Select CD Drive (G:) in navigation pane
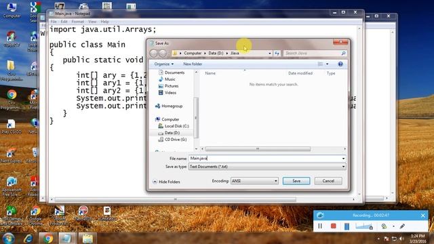This screenshot has height=244, width=434. pyautogui.click(x=176, y=140)
